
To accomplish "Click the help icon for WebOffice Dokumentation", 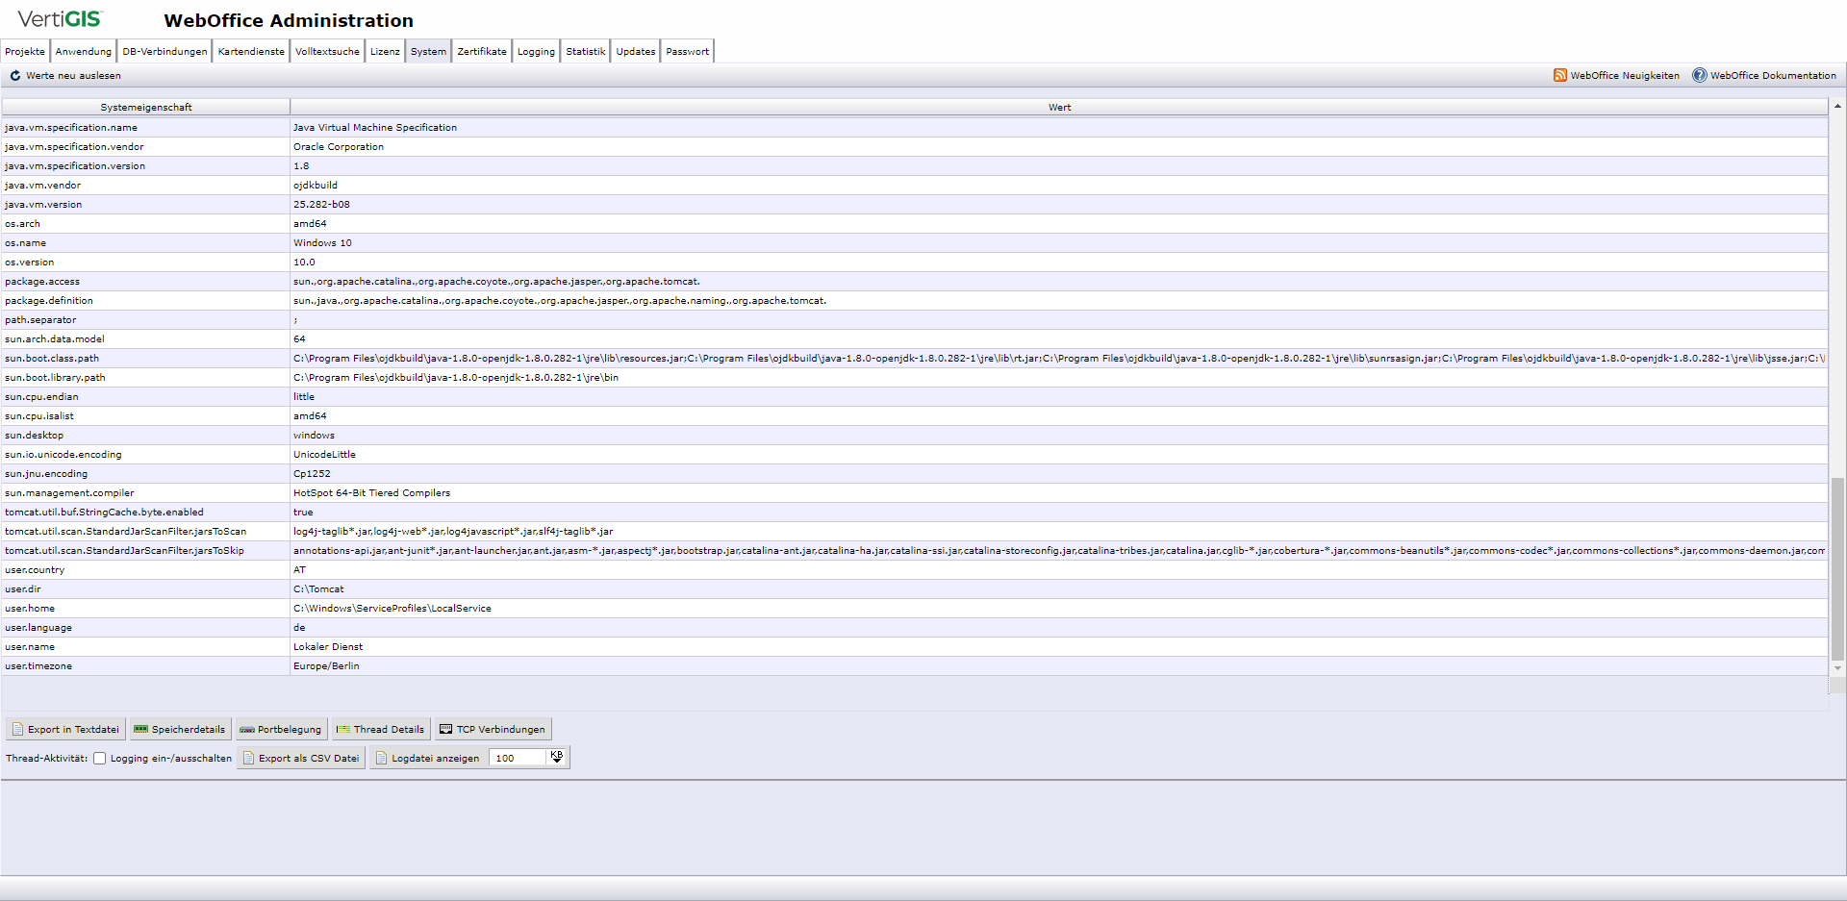I will 1699,75.
